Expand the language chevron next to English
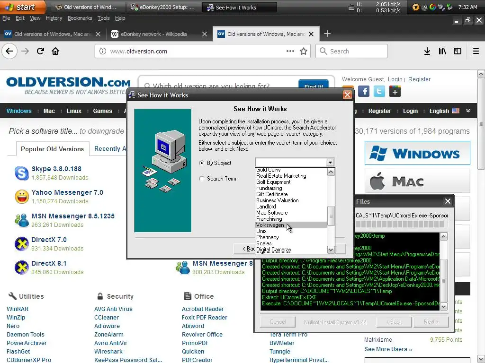 click(468, 111)
